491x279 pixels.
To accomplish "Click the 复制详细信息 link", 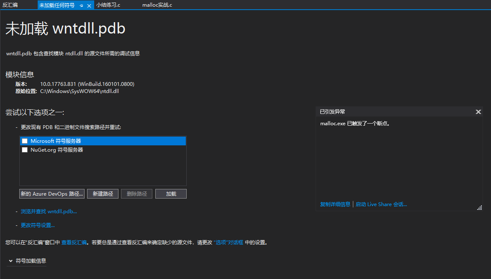I will pos(335,204).
